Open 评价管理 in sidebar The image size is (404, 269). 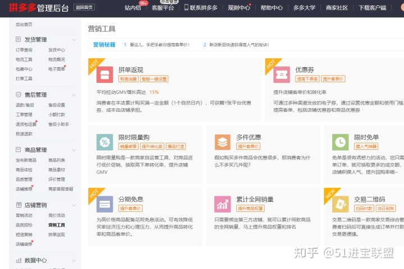point(57,179)
